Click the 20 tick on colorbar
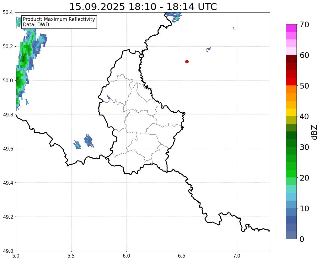Viewport: 321px width, 261px height. (x=304, y=178)
